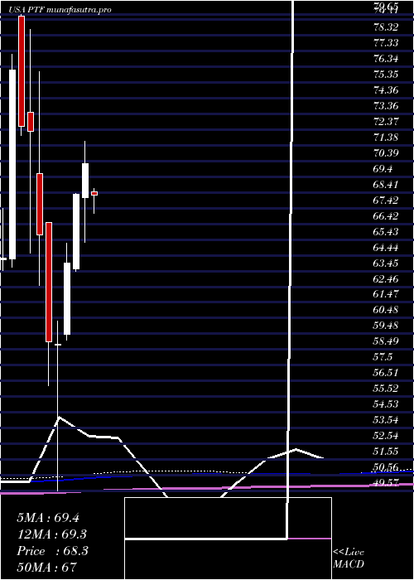
Task: Click the 51.55 price axis label
Action: (386, 452)
